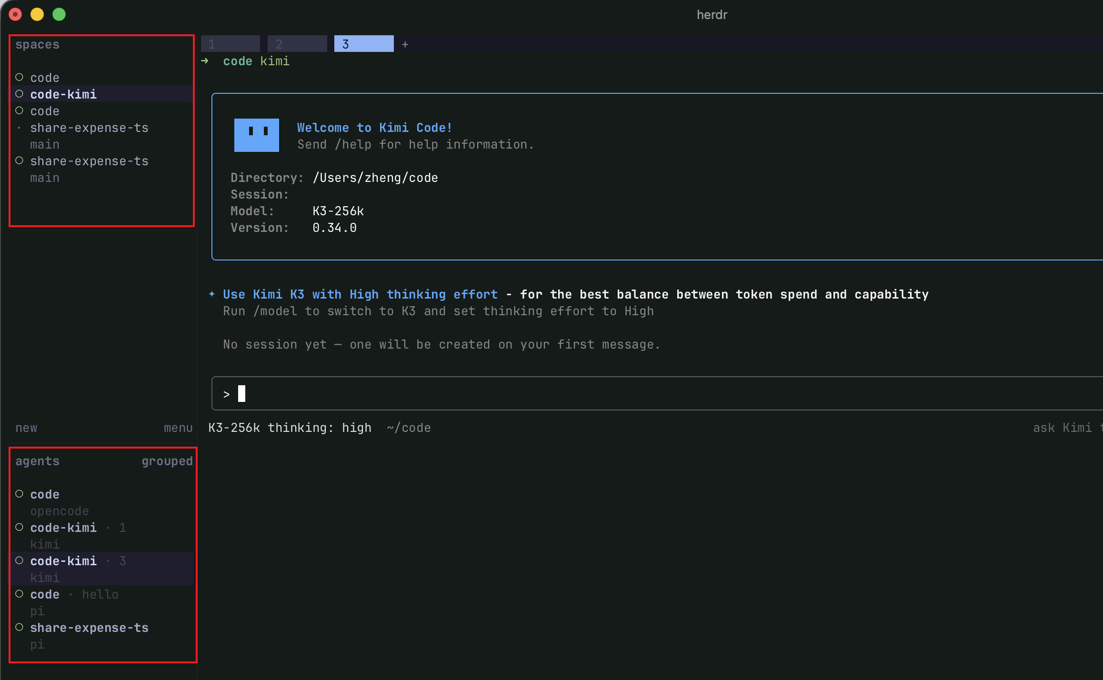Viewport: 1103px width, 680px height.
Task: Select the active tab 3
Action: [364, 44]
